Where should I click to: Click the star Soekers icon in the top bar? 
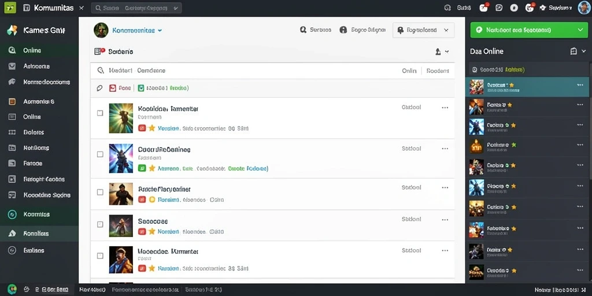pos(543,7)
